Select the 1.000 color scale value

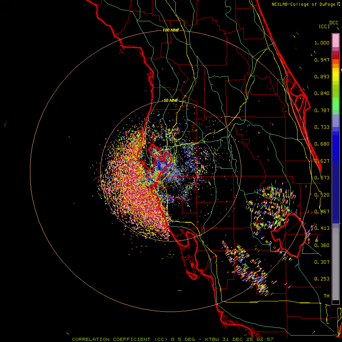[x=322, y=43]
